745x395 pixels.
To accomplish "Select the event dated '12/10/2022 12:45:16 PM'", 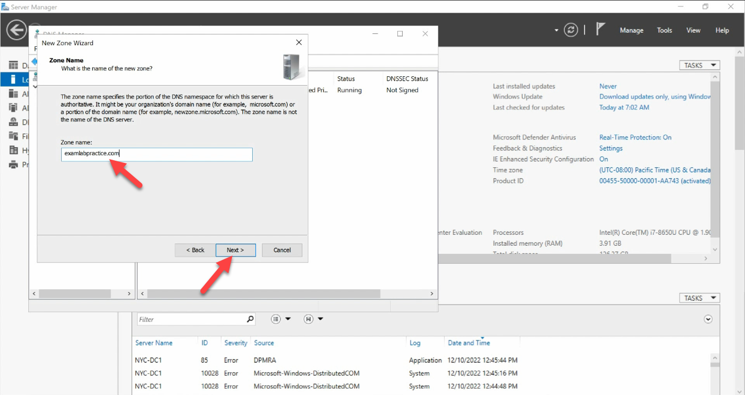I will click(482, 373).
